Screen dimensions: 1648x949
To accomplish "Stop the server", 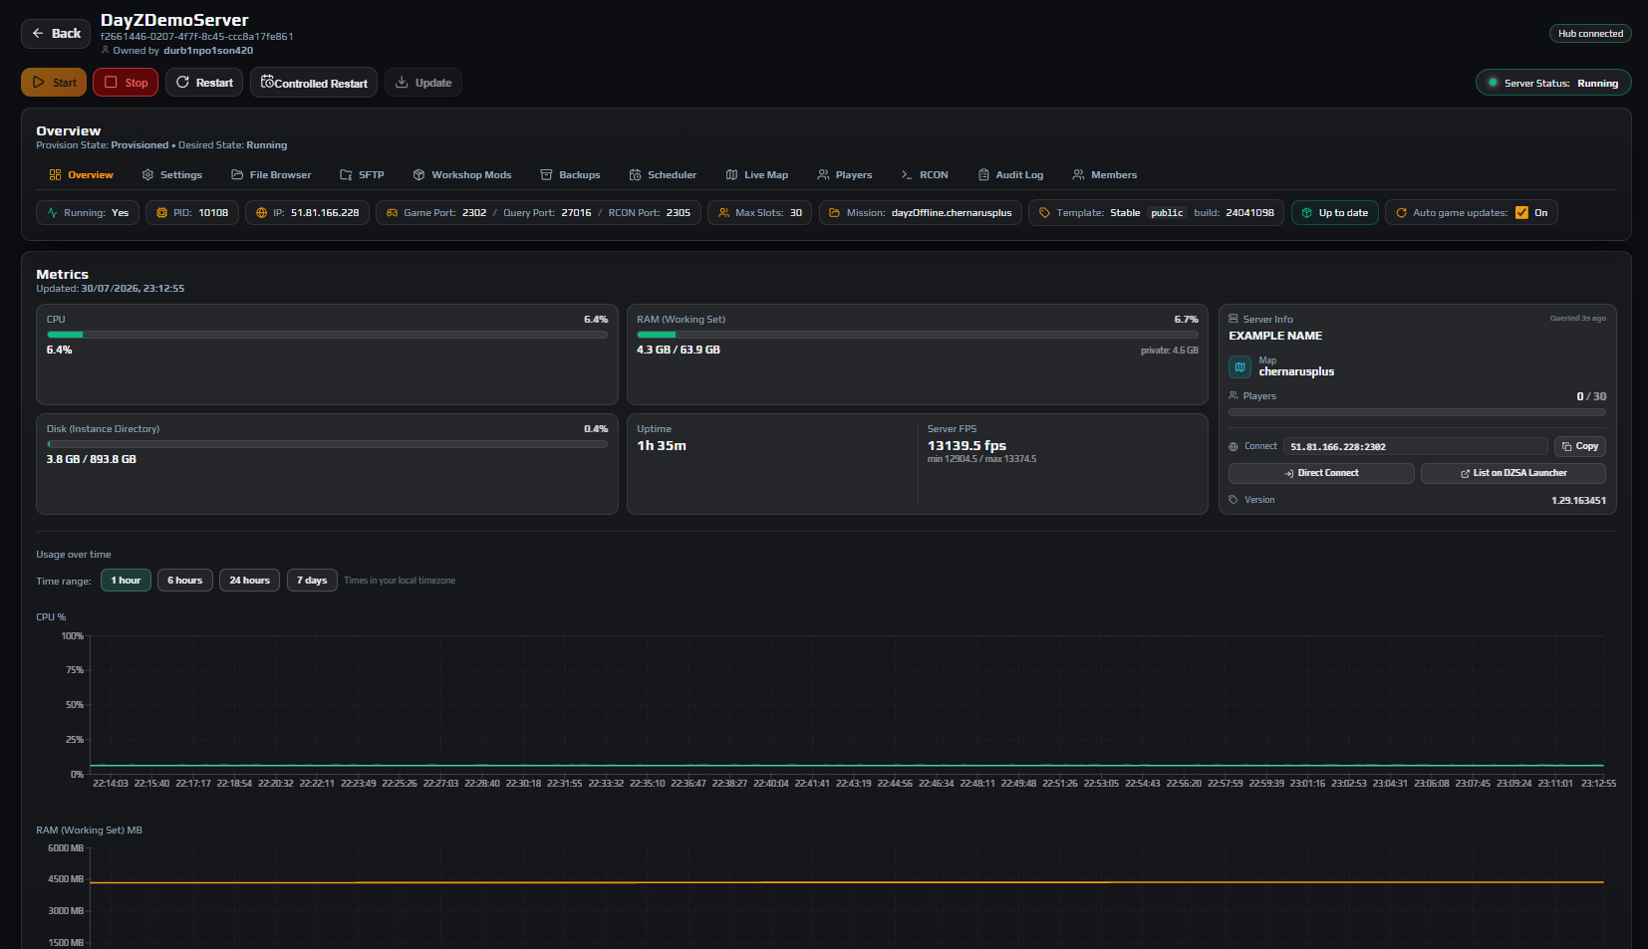I will (x=126, y=83).
